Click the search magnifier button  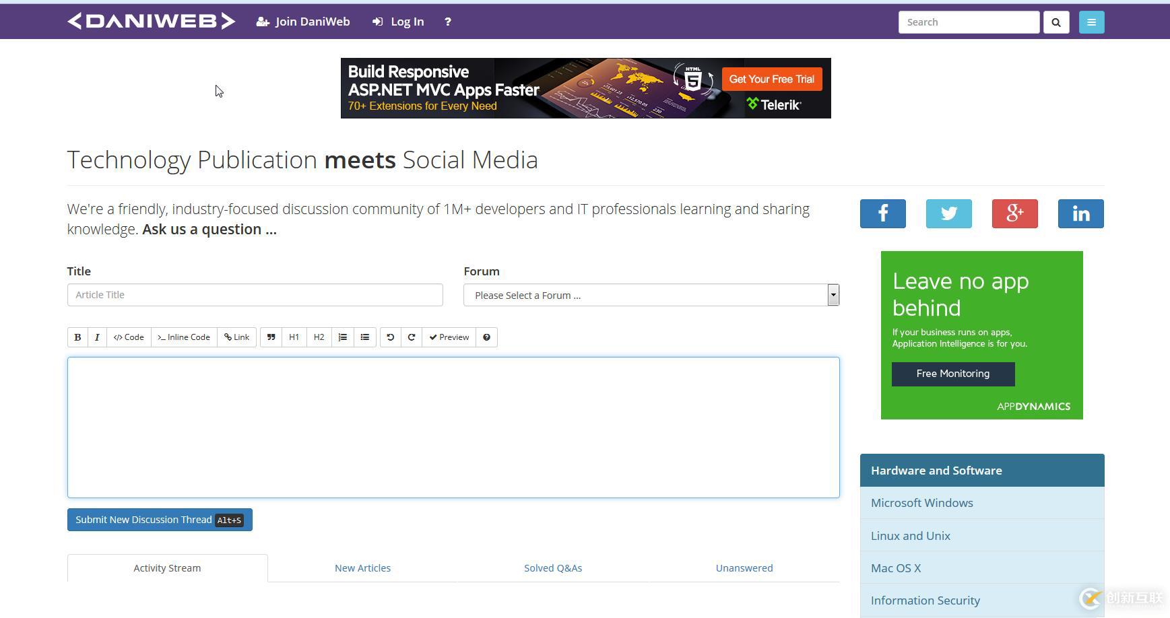1056,22
